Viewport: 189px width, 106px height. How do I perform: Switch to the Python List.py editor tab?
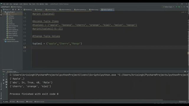point(94,10)
